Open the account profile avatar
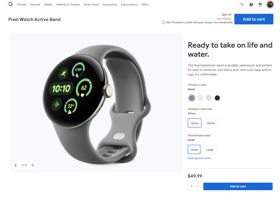Image resolution: width=280 pixels, height=197 pixels. [x=270, y=4]
